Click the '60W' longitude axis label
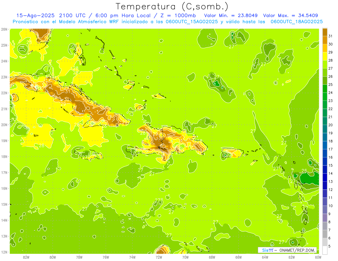Screen dimensions: 338x261 point(318,257)
